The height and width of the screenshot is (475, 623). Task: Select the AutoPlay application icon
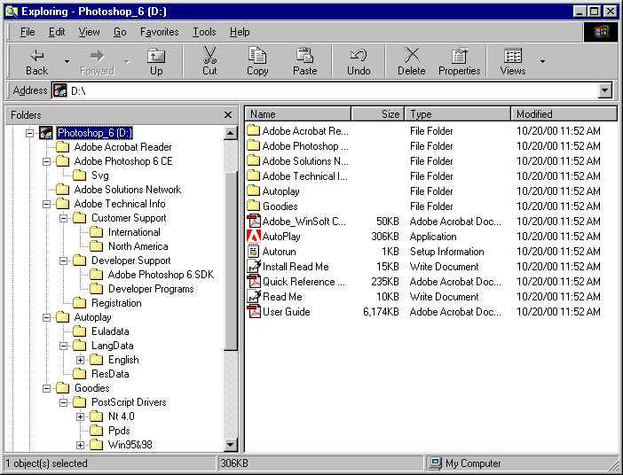point(254,236)
